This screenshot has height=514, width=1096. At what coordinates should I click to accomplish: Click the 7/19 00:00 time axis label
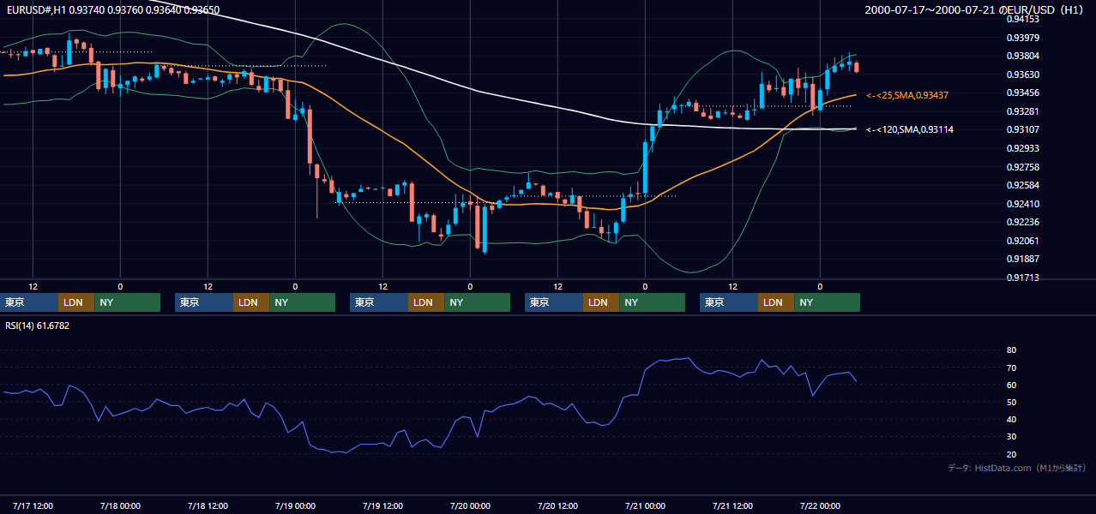pos(296,506)
